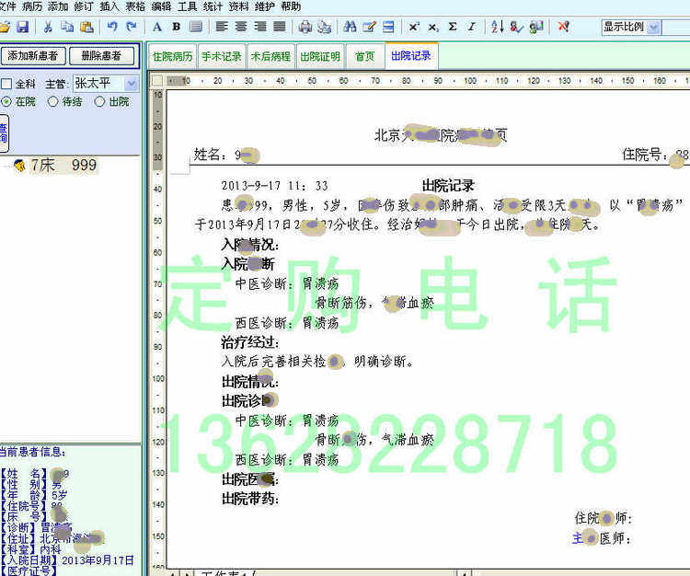The height and width of the screenshot is (576, 690).
Task: Click the 出院带药 section heading
Action: pos(250,499)
